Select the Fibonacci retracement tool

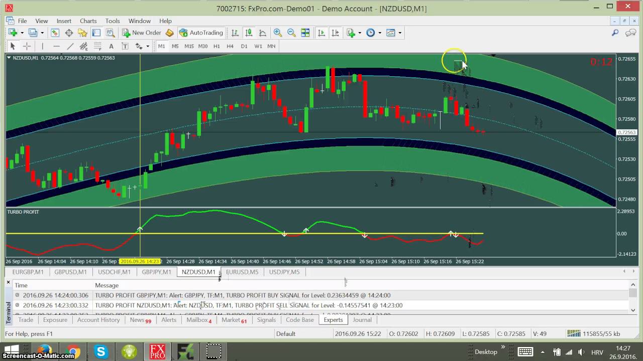pyautogui.click(x=97, y=46)
